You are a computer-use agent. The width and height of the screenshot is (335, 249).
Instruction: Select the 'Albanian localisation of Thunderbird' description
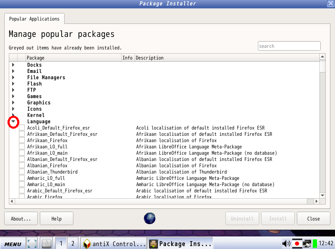pyautogui.click(x=182, y=172)
